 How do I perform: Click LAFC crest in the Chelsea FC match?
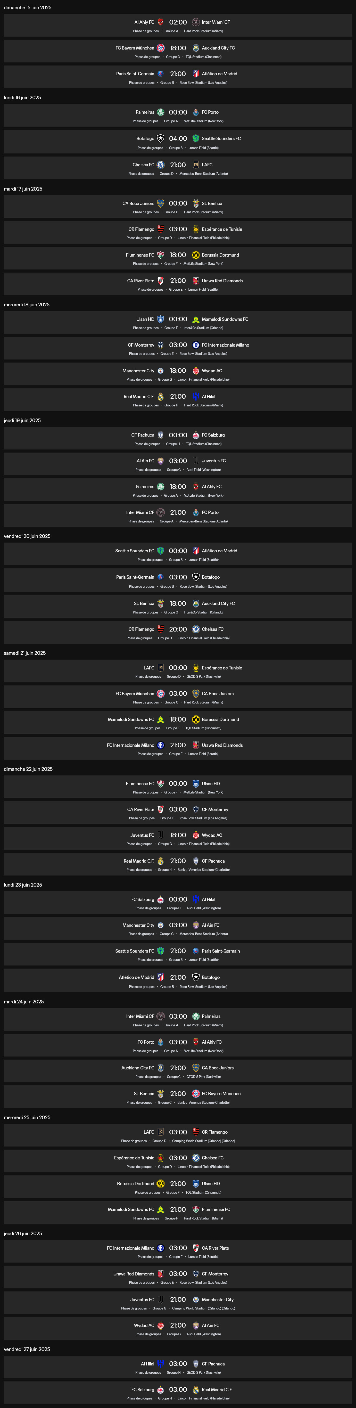195,165
